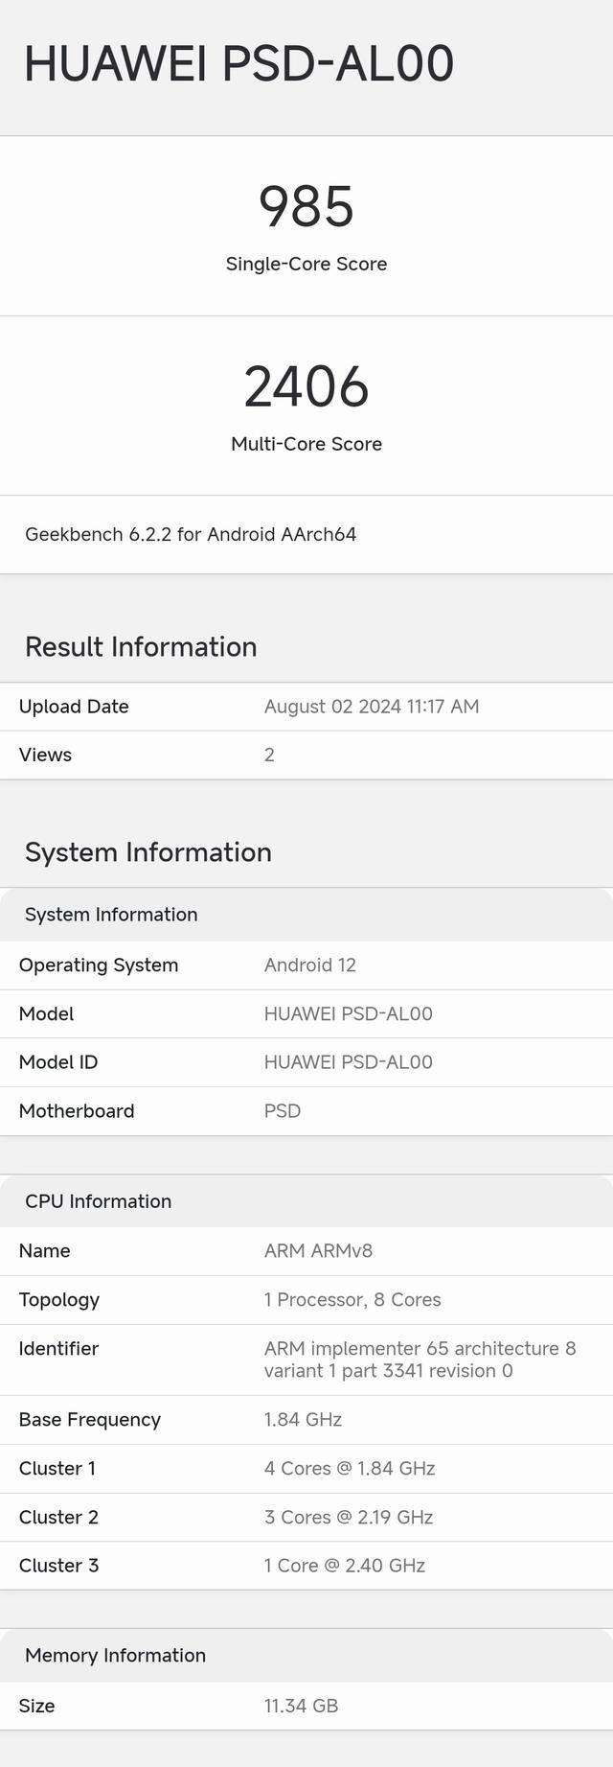The image size is (613, 1767).
Task: Click the Geekbench 6.2.2 for Android AArch64 text
Action: pyautogui.click(x=191, y=534)
